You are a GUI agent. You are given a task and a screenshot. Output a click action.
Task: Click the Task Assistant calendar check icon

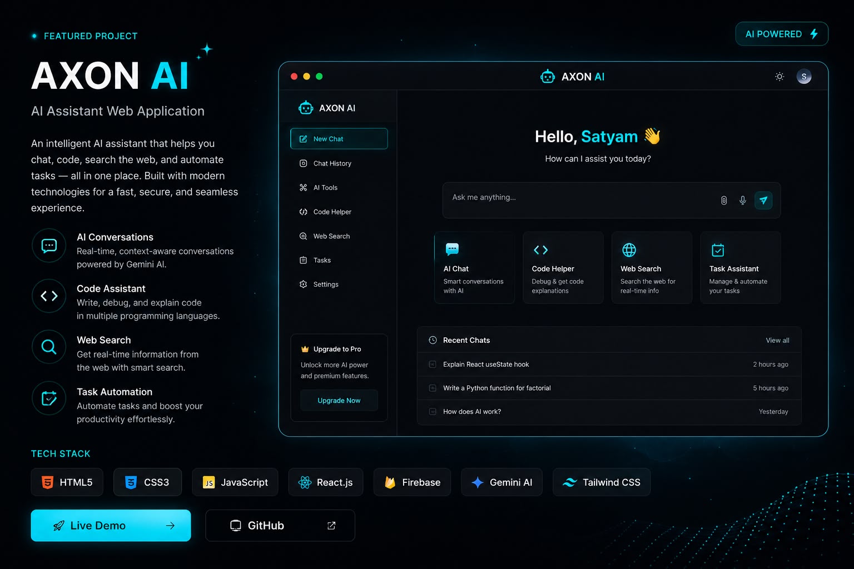(x=718, y=250)
